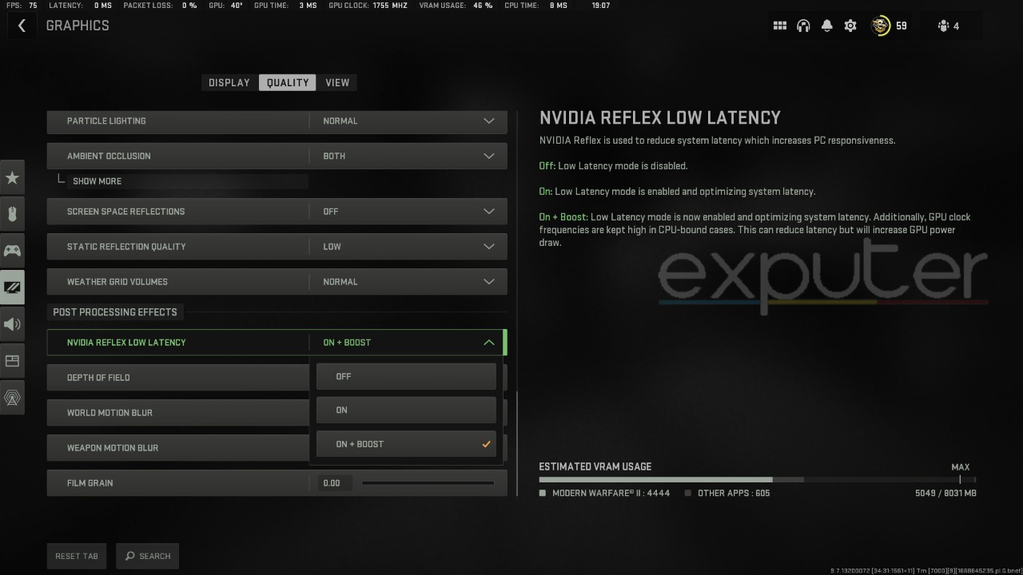Open the friends party icon
This screenshot has height=575, width=1023.
click(944, 26)
